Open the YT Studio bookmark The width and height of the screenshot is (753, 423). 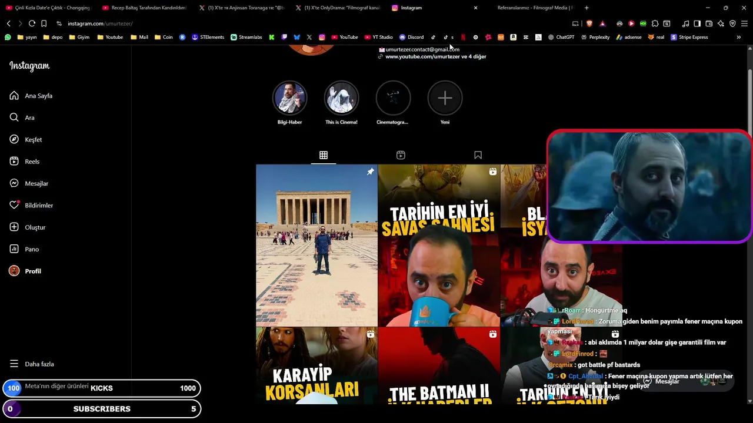point(378,37)
